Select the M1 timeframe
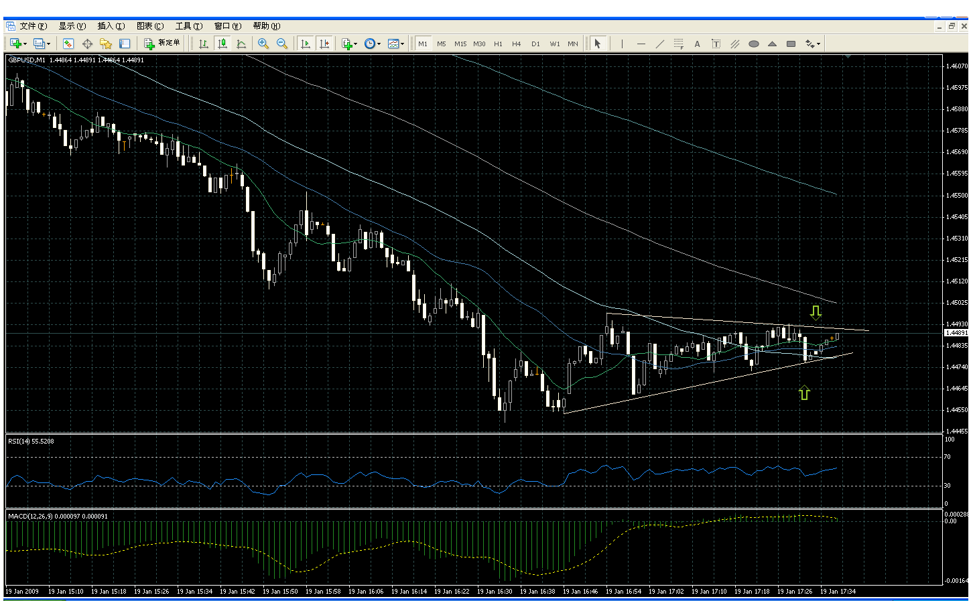This screenshot has height=601, width=973. 423,44
